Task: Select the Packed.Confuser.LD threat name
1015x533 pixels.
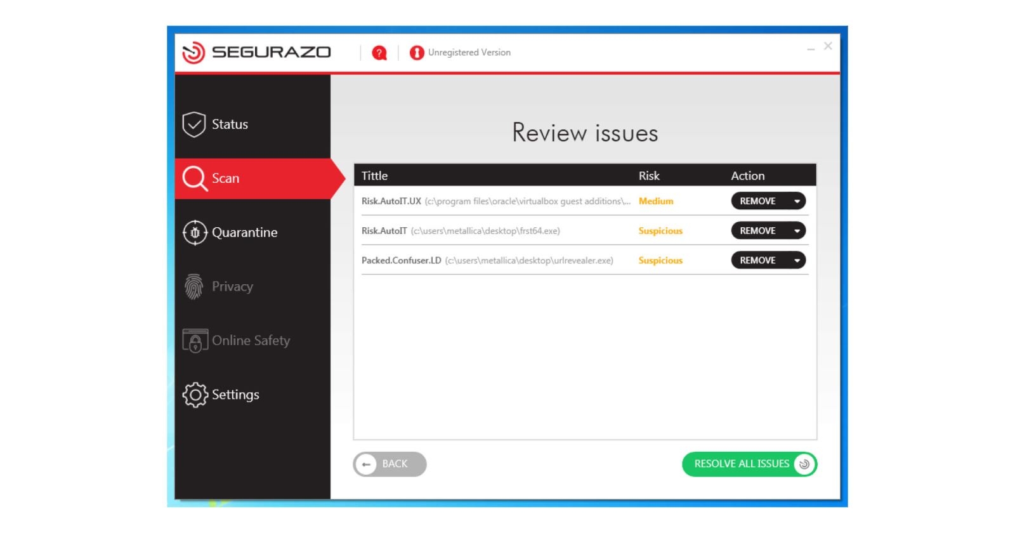Action: coord(402,261)
